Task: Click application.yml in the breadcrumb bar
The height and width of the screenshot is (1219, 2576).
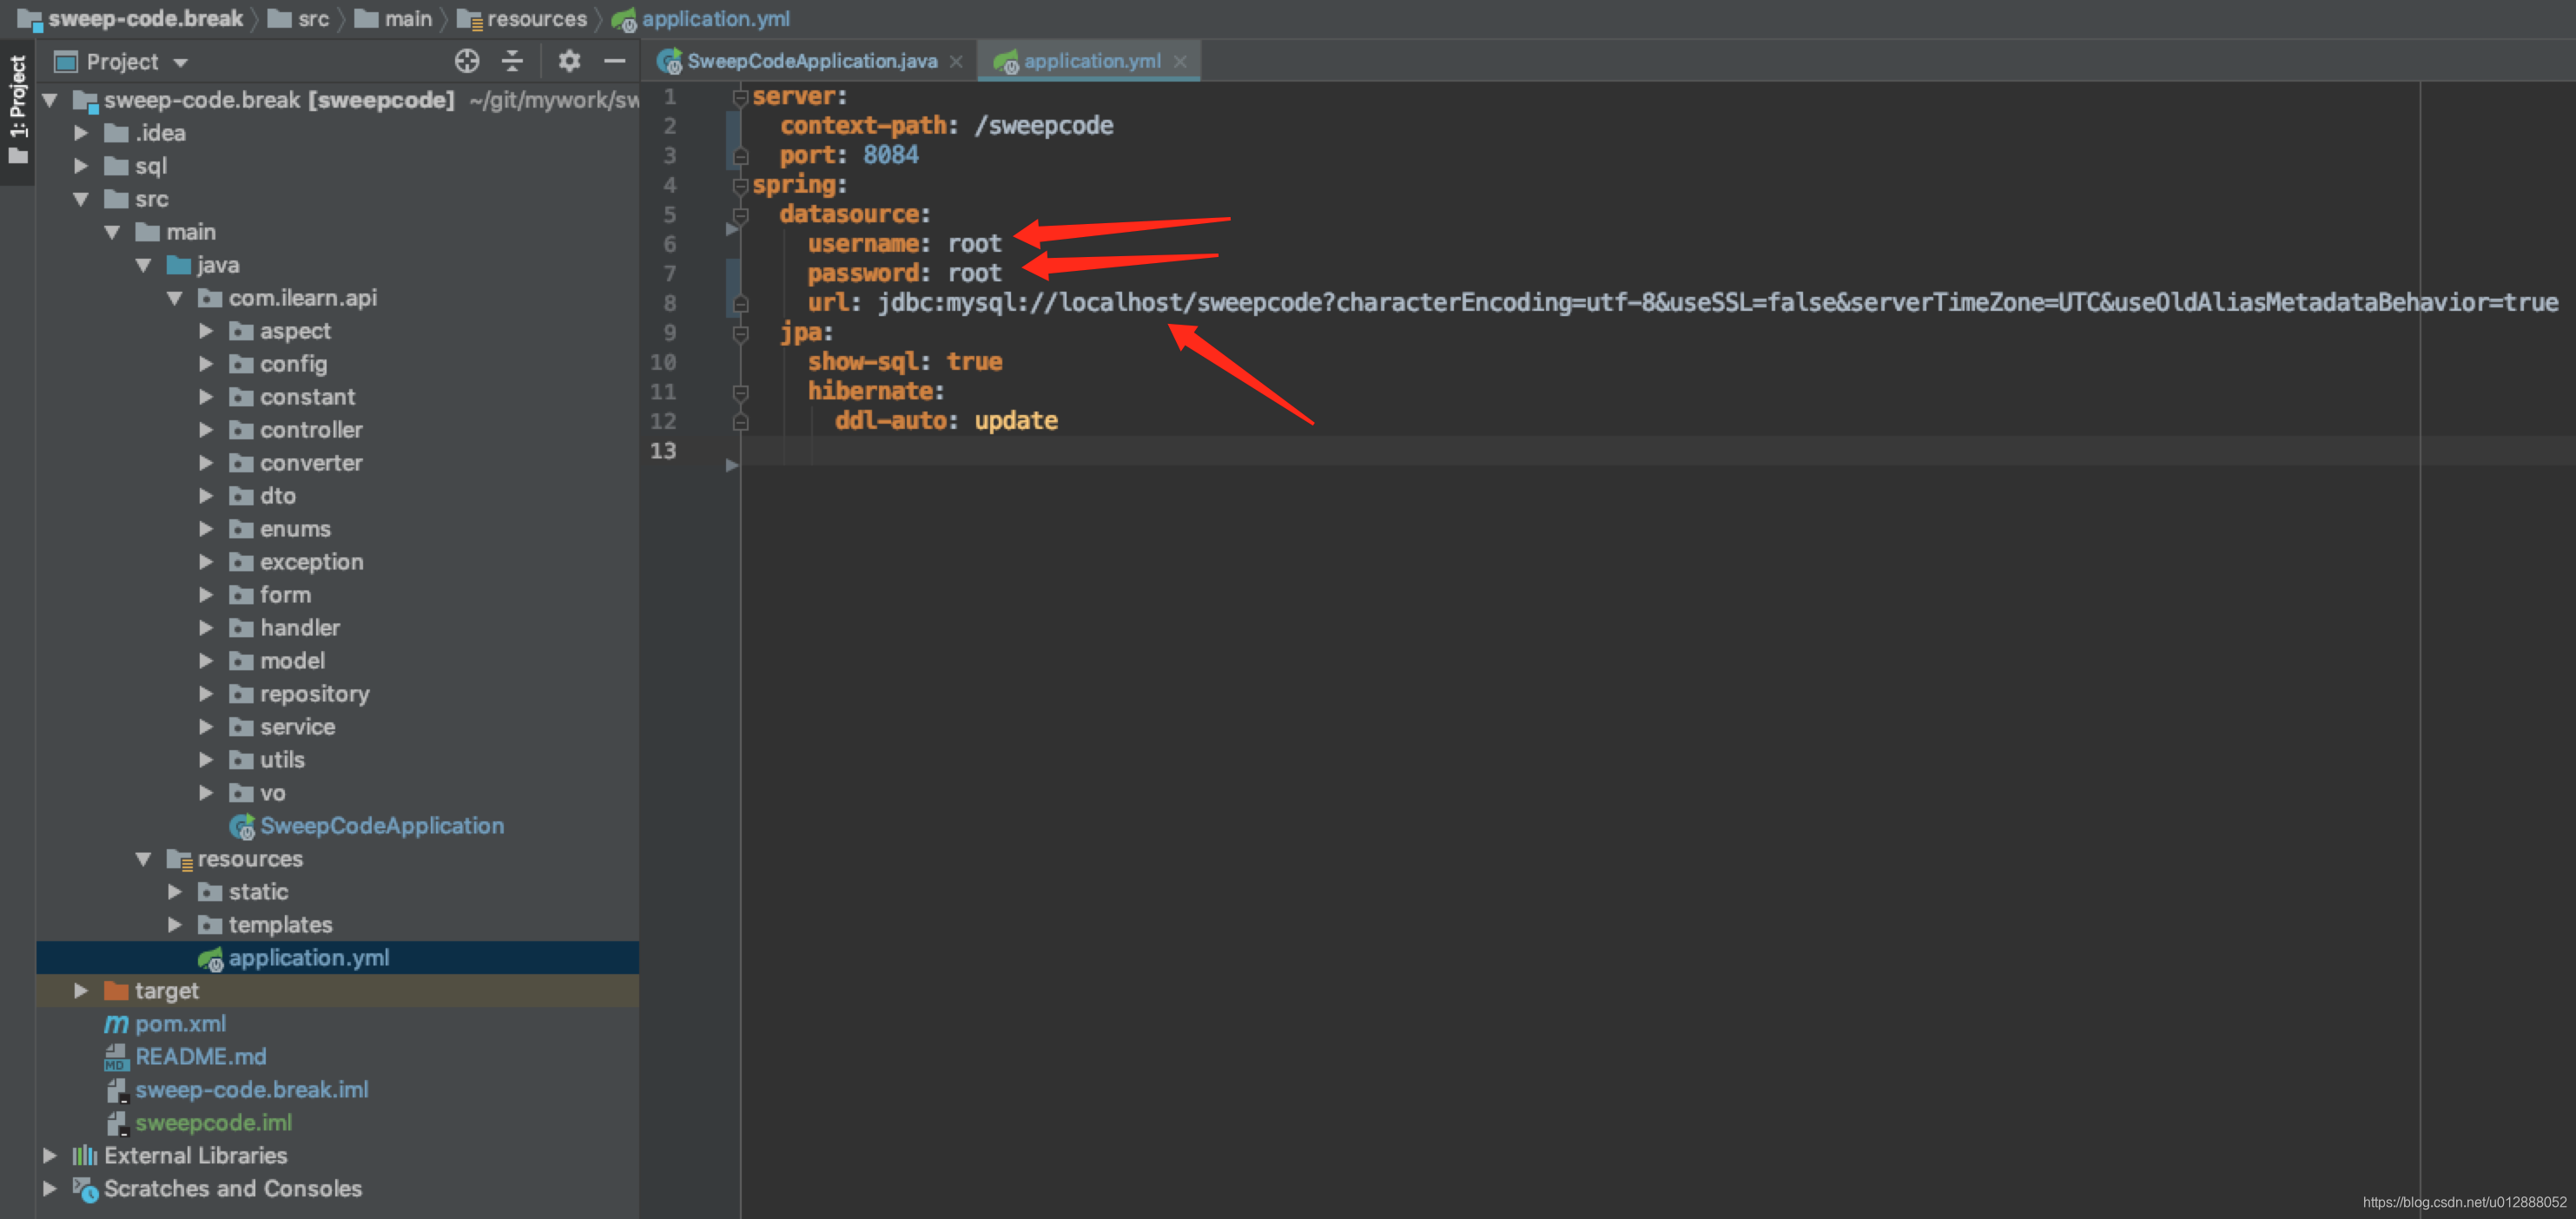Action: [701, 18]
